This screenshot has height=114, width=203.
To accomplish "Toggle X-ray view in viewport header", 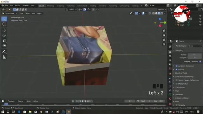I will point(150,13).
